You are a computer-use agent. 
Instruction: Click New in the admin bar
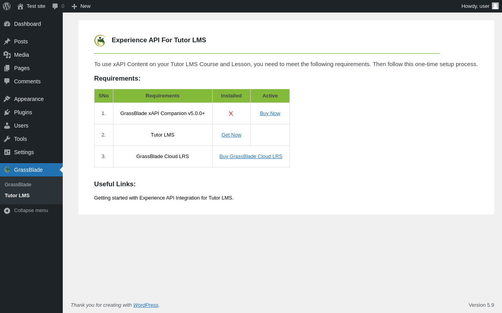click(81, 6)
